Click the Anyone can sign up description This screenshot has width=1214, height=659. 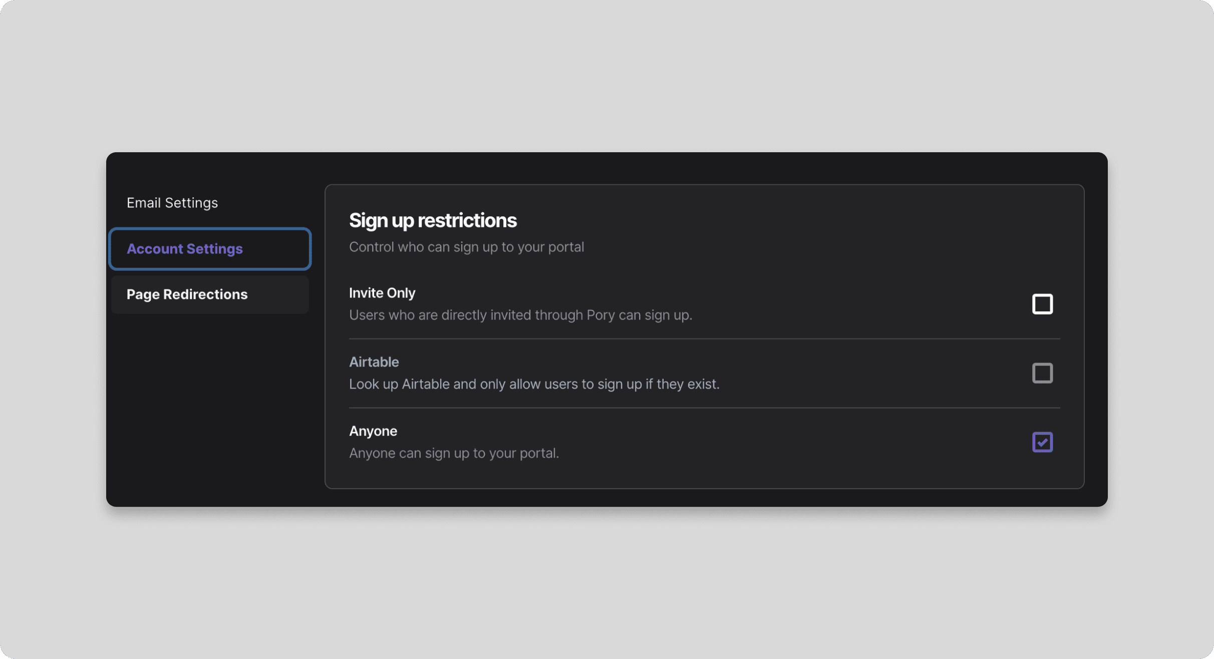[454, 453]
